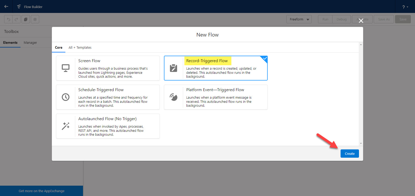Image resolution: width=415 pixels, height=196 pixels.
Task: Switch to the Manager tab in Toolbox
Action: [x=30, y=43]
